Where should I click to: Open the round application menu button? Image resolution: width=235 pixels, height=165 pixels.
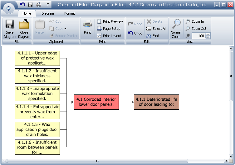pyautogui.click(x=9, y=8)
